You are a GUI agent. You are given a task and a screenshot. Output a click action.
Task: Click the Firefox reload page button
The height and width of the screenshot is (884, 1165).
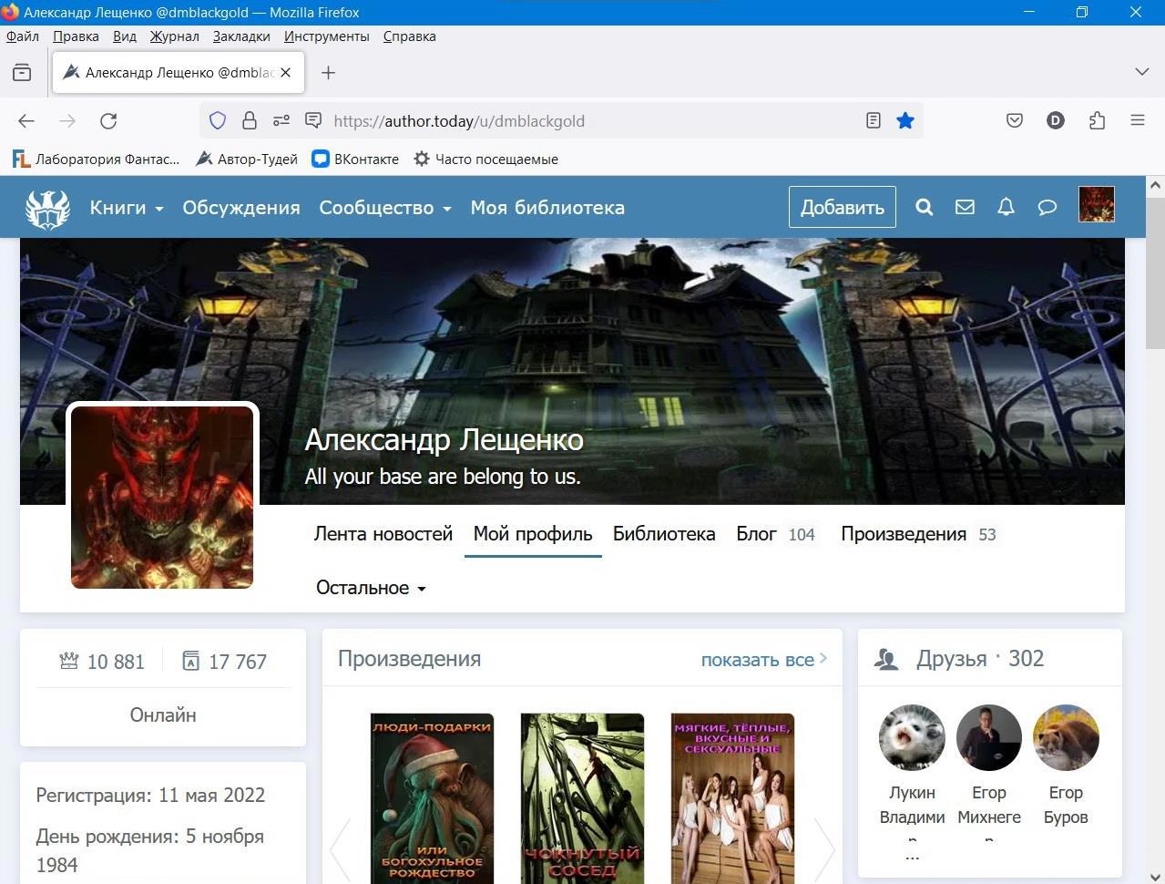108,121
